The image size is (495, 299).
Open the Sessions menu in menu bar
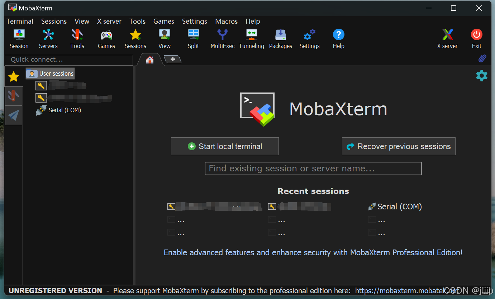pyautogui.click(x=54, y=21)
